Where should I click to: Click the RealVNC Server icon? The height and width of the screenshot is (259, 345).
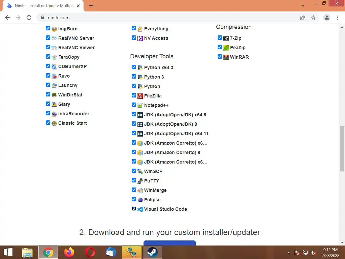pos(54,38)
